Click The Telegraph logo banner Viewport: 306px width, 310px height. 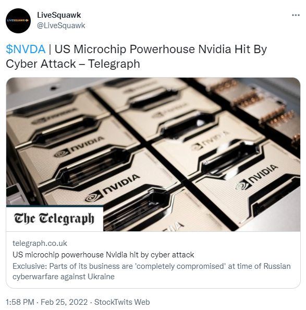click(54, 219)
